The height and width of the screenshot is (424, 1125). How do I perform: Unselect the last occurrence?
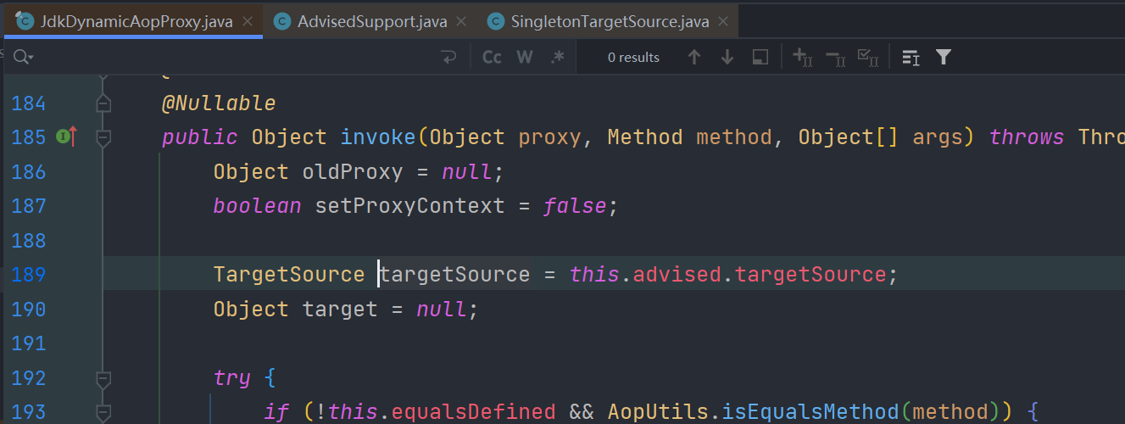835,57
